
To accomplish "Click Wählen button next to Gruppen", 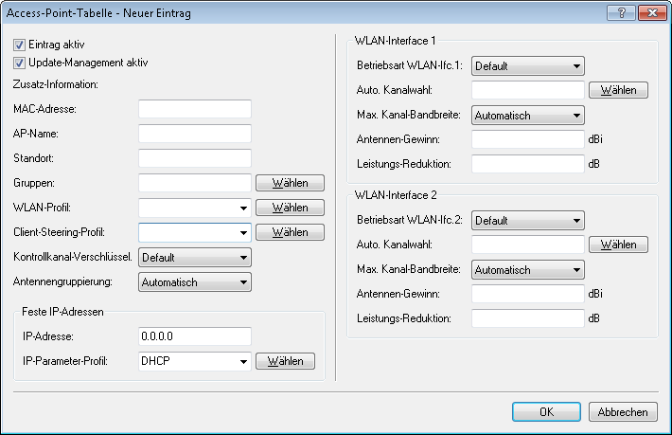I will point(290,183).
